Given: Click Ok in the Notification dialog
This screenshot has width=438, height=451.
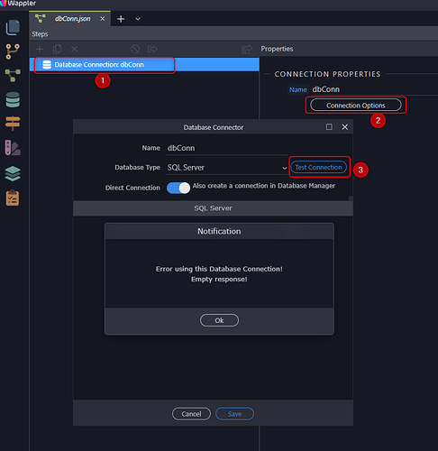Looking at the screenshot, I should pyautogui.click(x=219, y=320).
